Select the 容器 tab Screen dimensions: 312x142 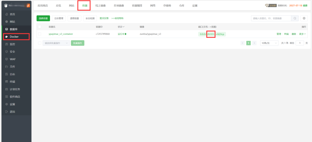85,5
